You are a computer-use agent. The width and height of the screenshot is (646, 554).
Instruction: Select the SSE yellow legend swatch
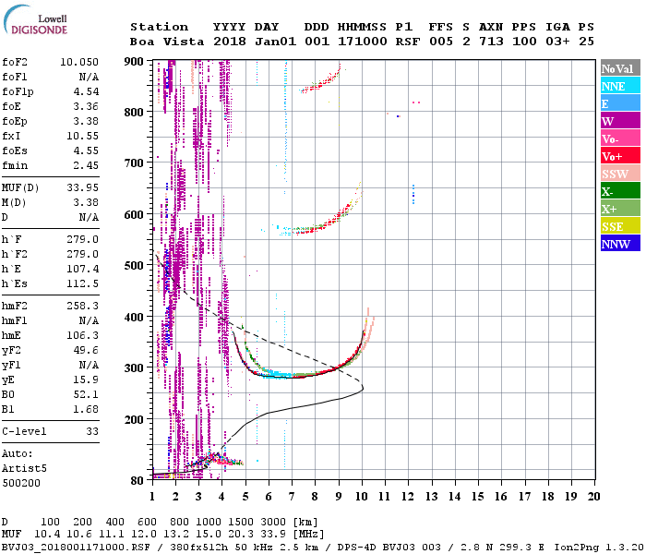tap(620, 226)
